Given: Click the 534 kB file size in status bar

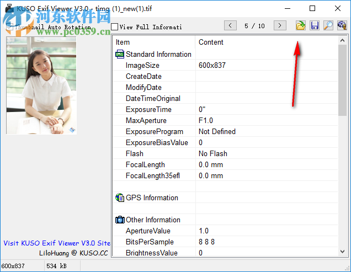Looking at the screenshot, I should pyautogui.click(x=56, y=266).
